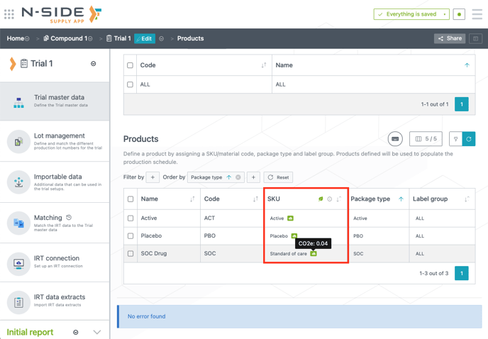Open the apps grid launcher icon
The image size is (488, 339).
click(9, 14)
